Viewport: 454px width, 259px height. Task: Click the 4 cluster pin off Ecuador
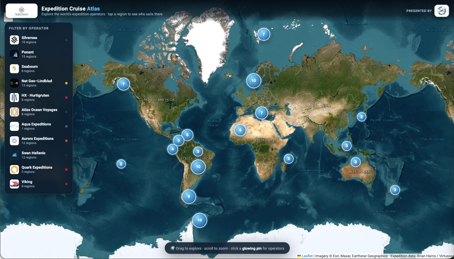(172, 149)
